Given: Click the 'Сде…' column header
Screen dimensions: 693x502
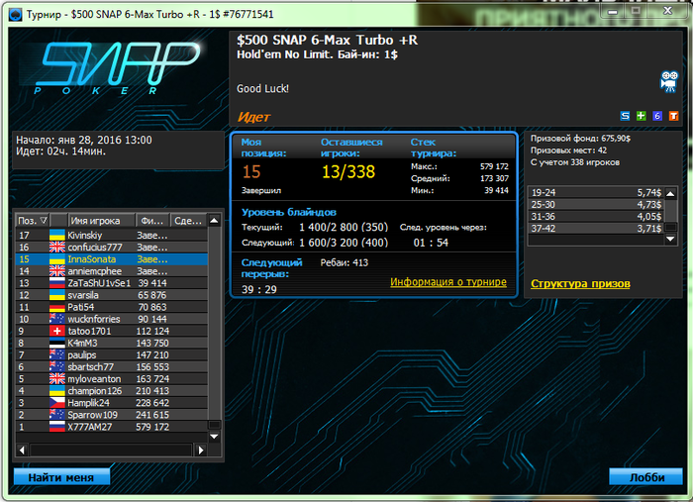Looking at the screenshot, I should click(188, 220).
